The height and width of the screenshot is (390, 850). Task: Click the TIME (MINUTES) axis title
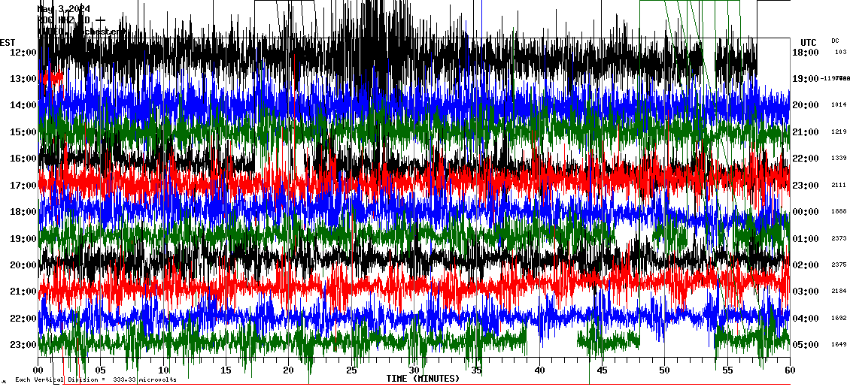[423, 379]
